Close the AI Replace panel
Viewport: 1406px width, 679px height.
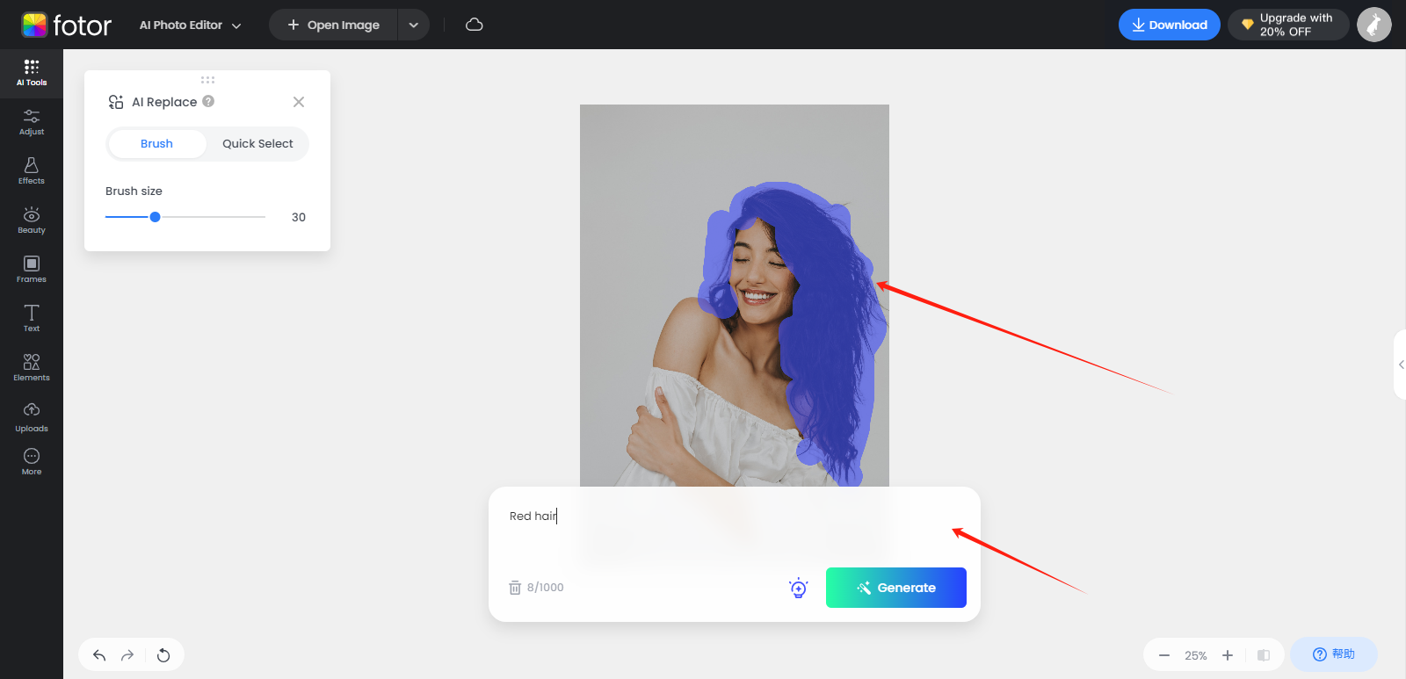[299, 102]
